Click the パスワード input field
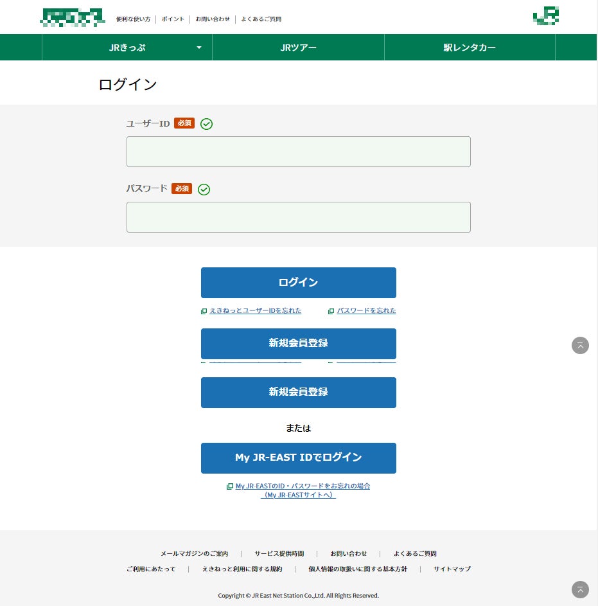 [x=299, y=217]
